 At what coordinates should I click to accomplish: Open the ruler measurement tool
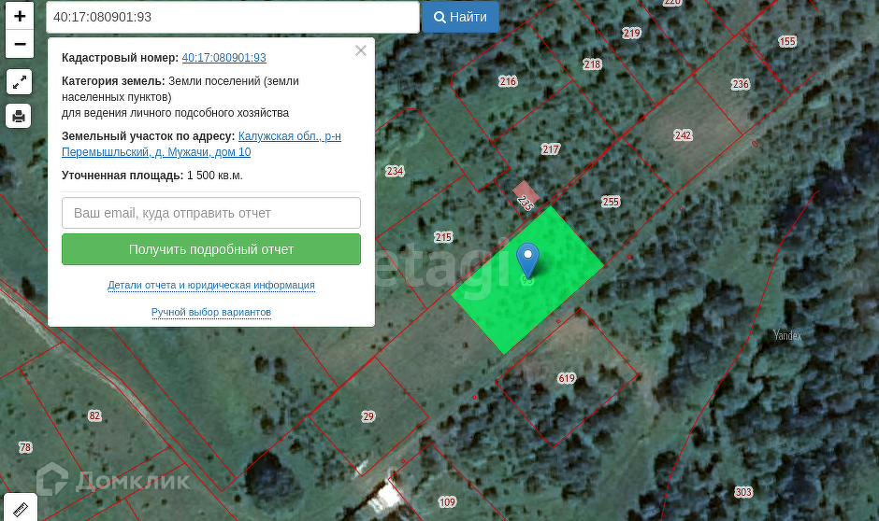click(x=21, y=509)
